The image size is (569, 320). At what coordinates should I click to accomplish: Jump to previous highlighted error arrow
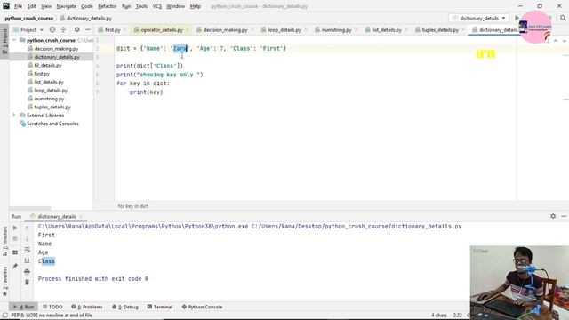(556, 41)
